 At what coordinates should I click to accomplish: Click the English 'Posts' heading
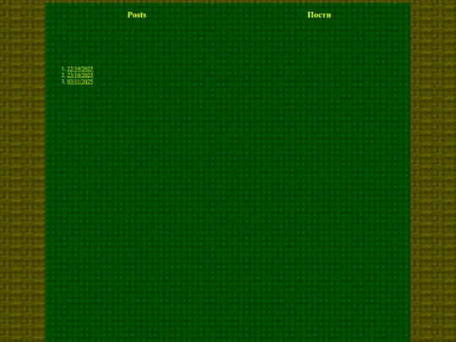(137, 15)
